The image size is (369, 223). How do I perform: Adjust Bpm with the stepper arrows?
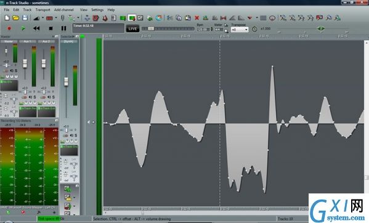coord(211,30)
